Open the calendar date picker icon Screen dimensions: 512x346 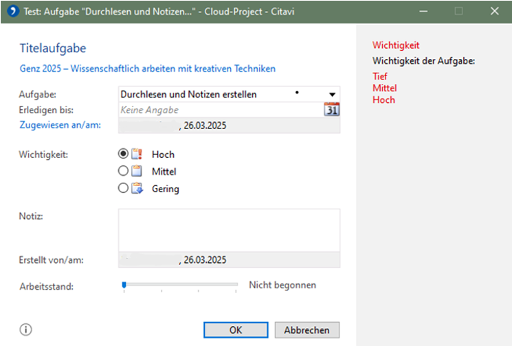[331, 110]
